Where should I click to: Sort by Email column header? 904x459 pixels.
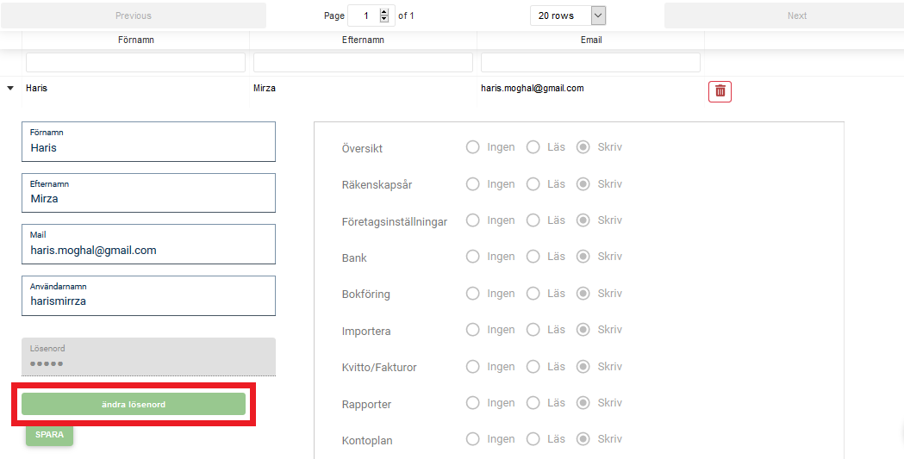590,40
